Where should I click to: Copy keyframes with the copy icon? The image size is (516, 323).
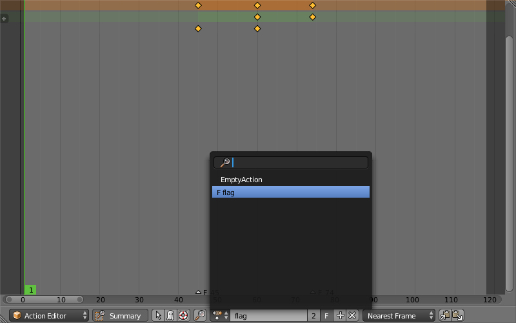[445, 315]
